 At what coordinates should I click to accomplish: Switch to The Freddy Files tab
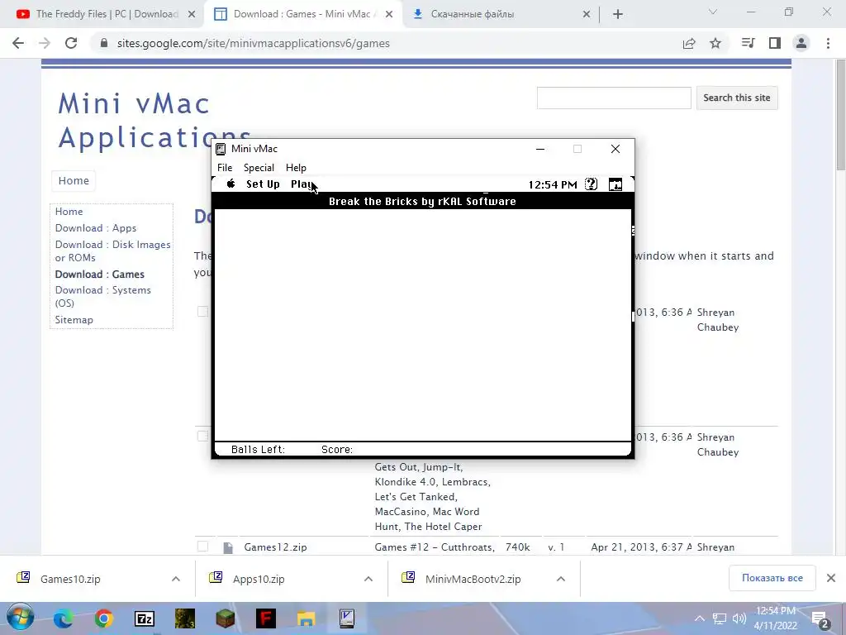[102, 14]
